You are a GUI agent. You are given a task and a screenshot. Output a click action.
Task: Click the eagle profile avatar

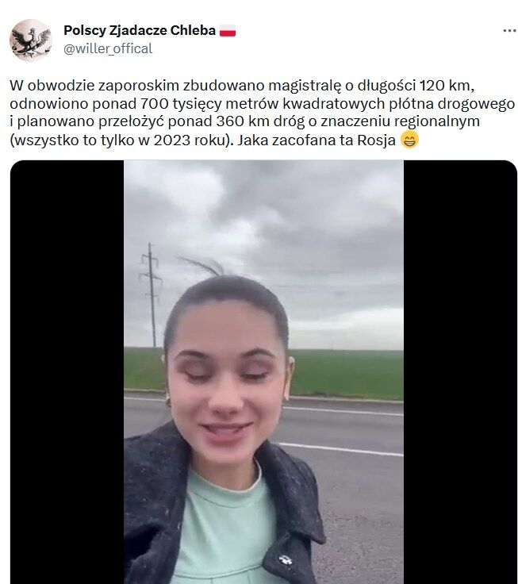pyautogui.click(x=30, y=40)
